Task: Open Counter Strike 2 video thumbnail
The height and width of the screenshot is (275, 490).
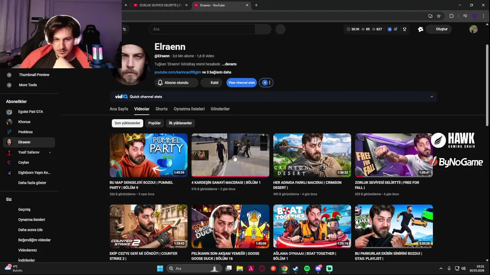Action: [149, 226]
